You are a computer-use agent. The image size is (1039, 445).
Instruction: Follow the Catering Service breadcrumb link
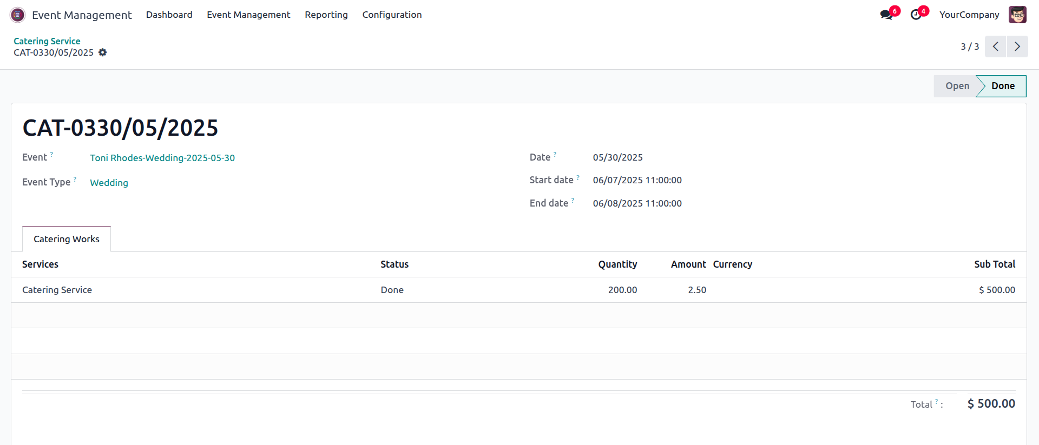pyautogui.click(x=47, y=41)
